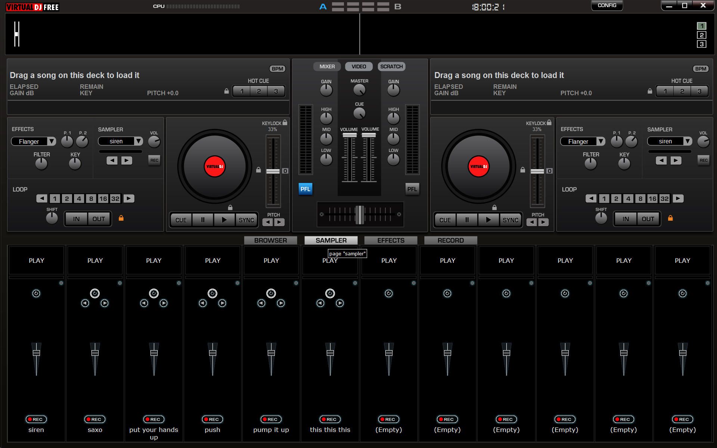Viewport: 717px width, 448px height.
Task: Click the left deck FILTER knob
Action: (x=41, y=164)
